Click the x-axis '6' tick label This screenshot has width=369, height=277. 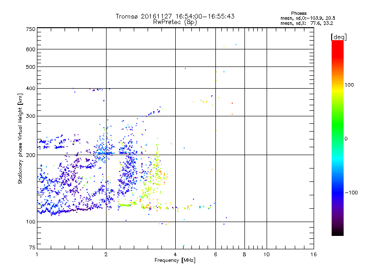click(x=215, y=254)
